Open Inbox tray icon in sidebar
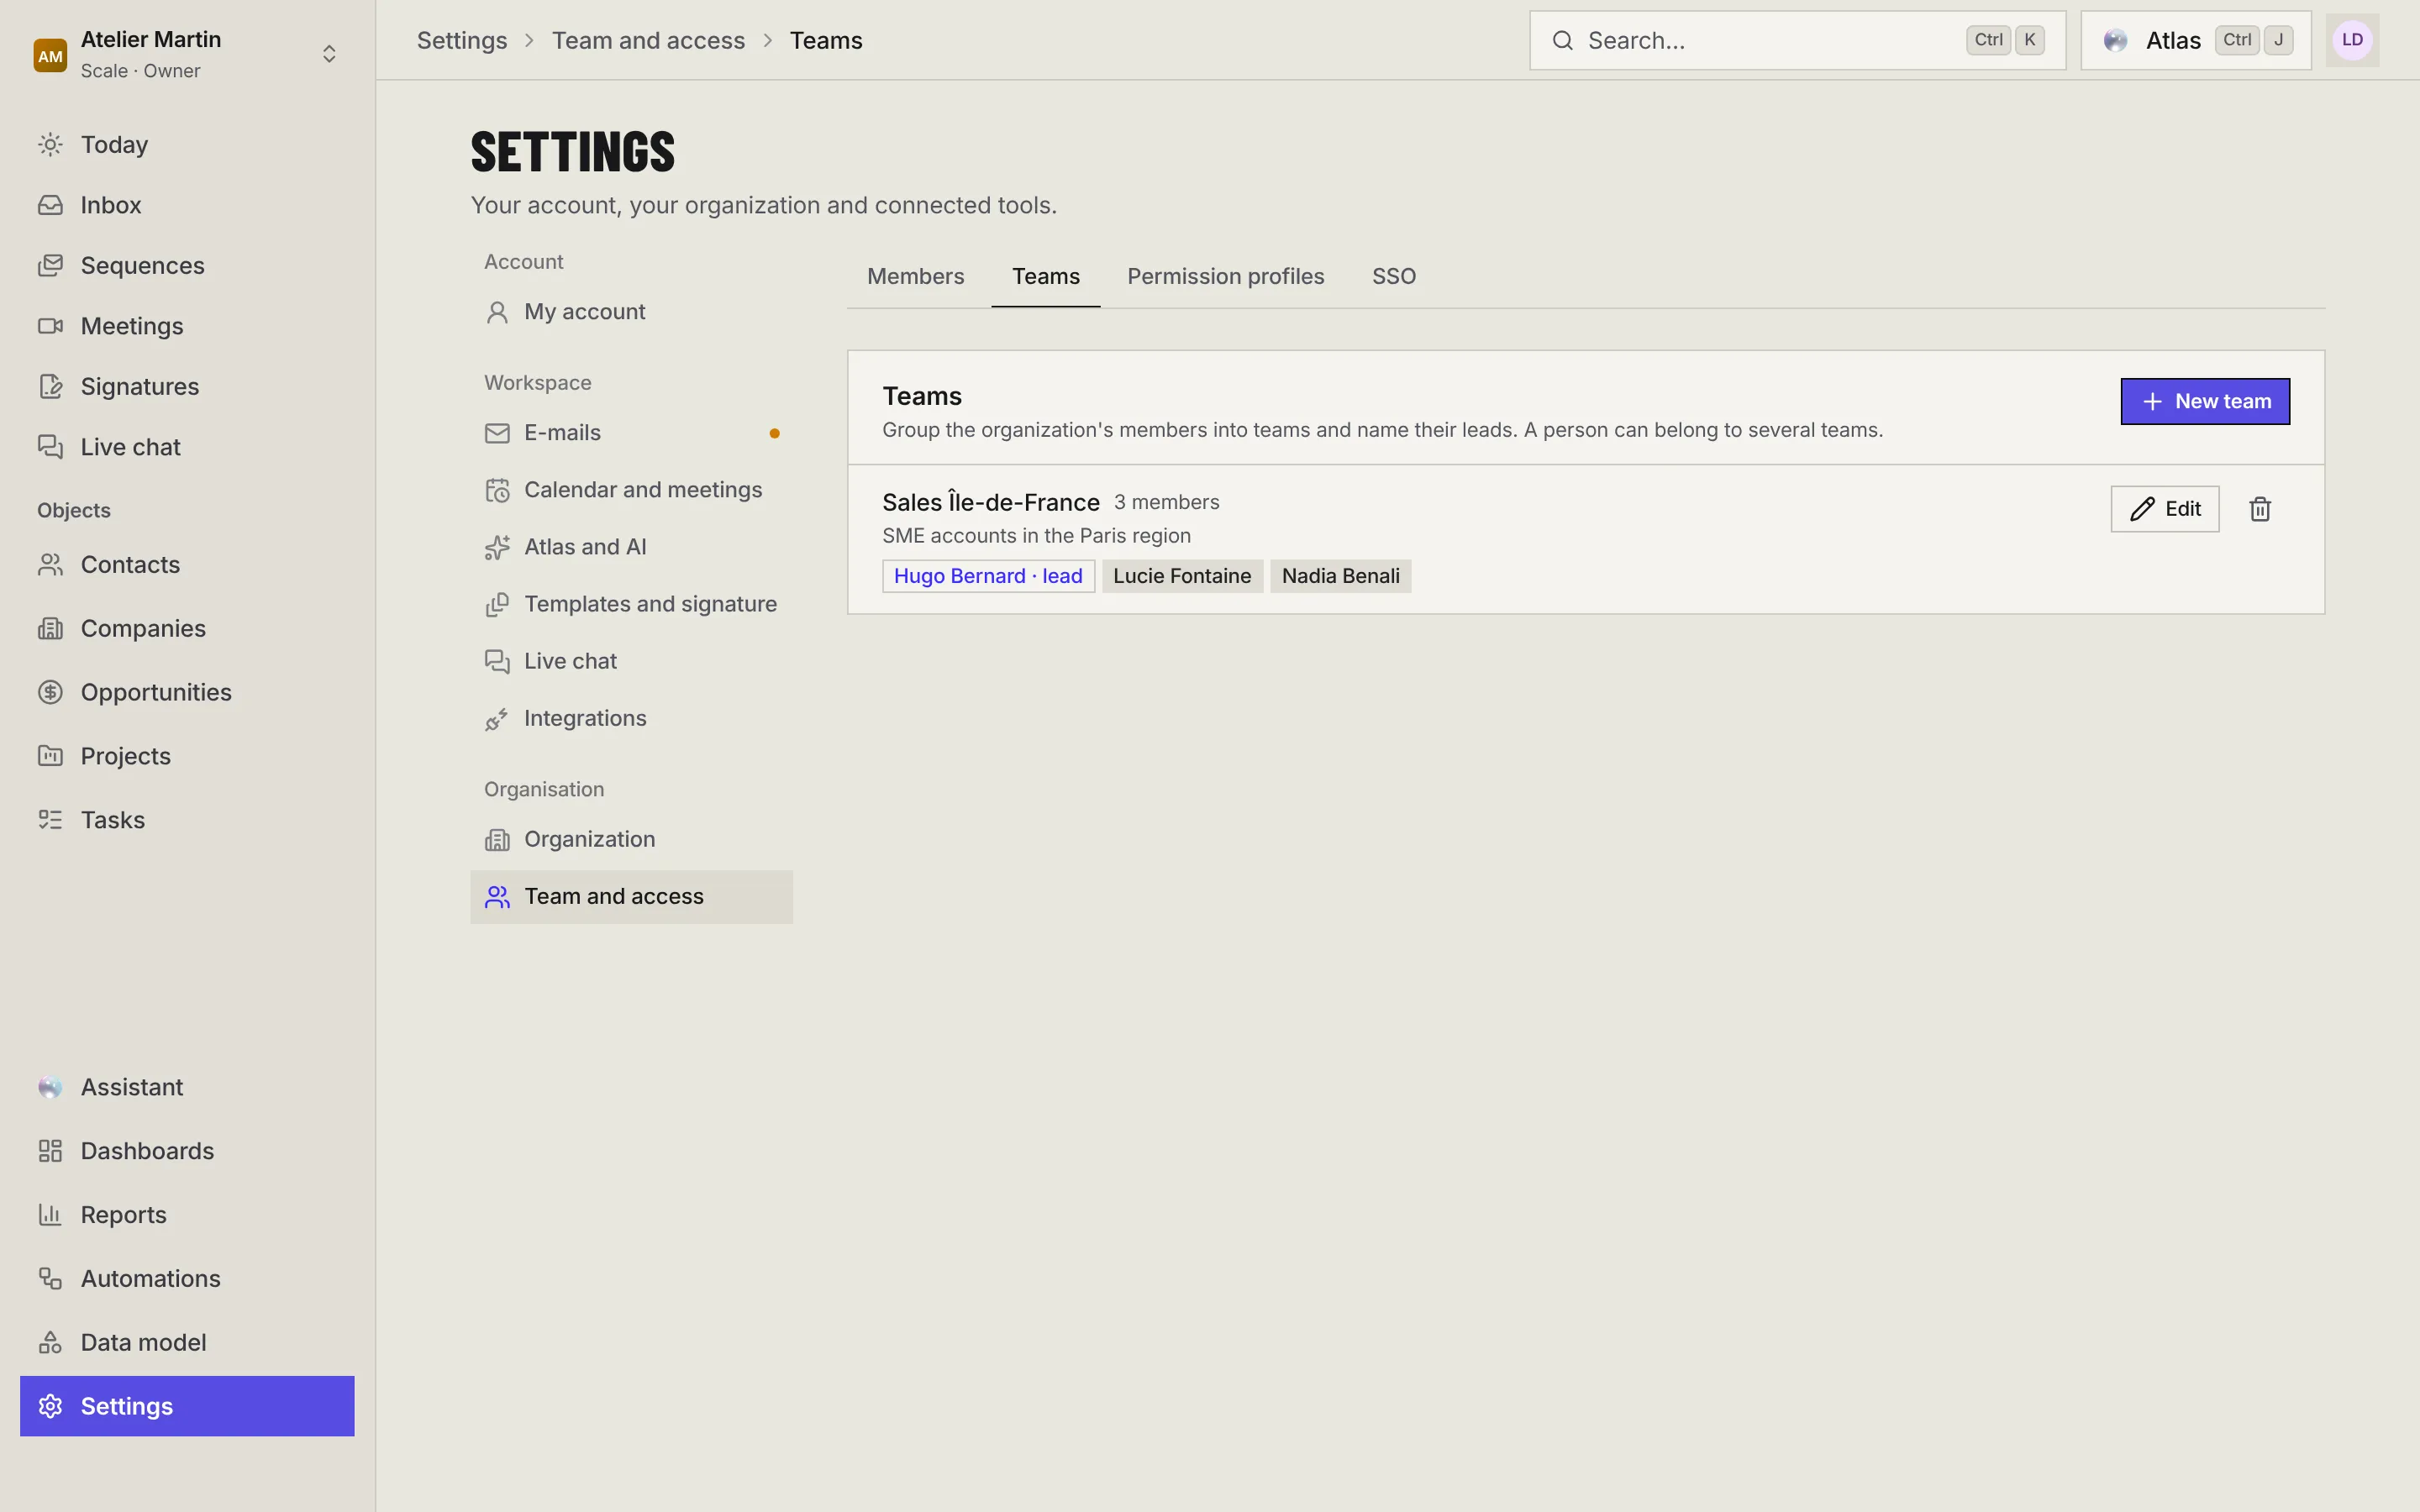 50,205
